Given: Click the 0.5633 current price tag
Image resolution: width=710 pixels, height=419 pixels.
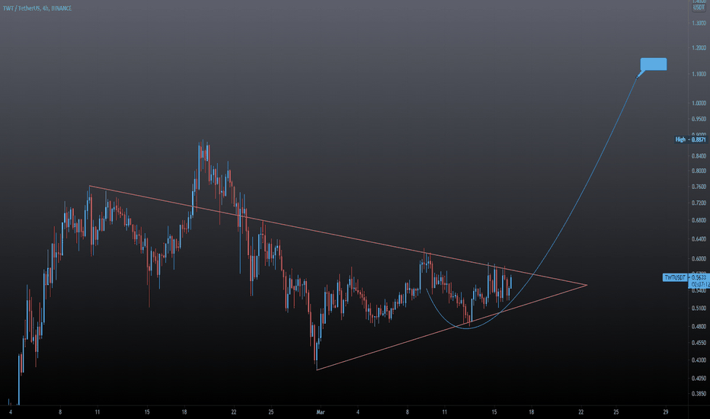Looking at the screenshot, I should tap(699, 277).
